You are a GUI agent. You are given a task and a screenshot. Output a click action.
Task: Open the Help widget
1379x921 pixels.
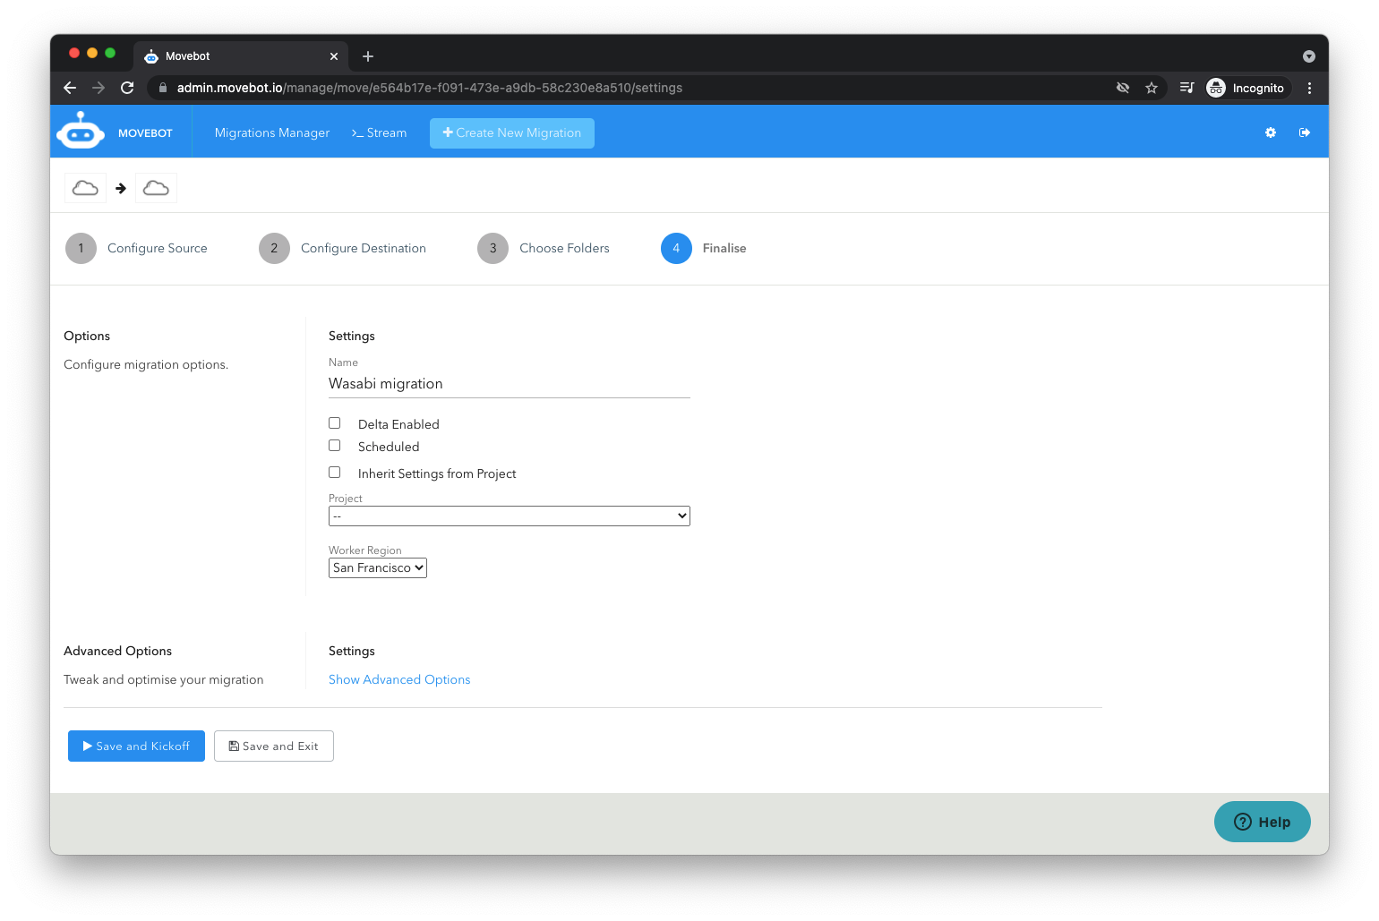click(x=1263, y=822)
